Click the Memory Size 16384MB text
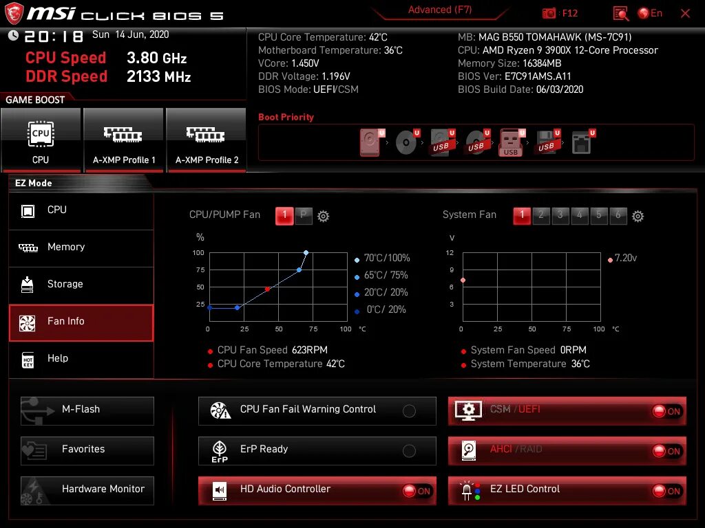The width and height of the screenshot is (705, 528). (x=509, y=64)
